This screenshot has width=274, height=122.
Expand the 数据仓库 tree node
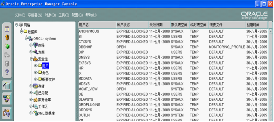click(31, 100)
